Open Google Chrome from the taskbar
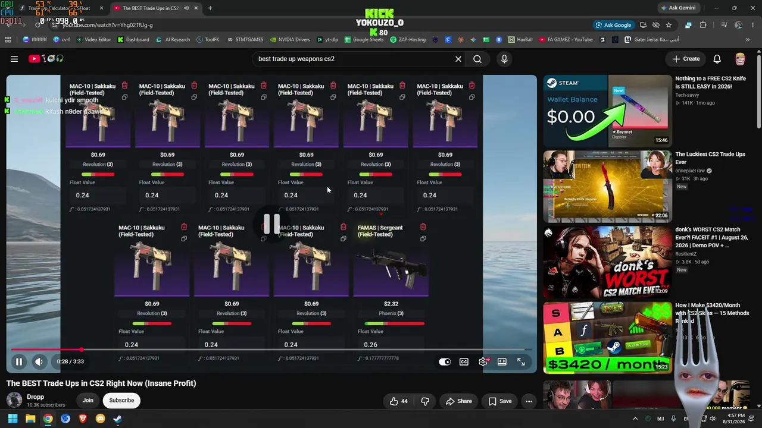Screen dimensions: 762x428 [x=48, y=418]
